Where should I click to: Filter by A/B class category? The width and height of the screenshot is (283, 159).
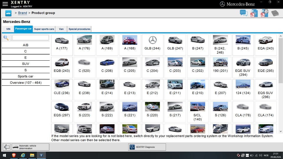[26, 45]
